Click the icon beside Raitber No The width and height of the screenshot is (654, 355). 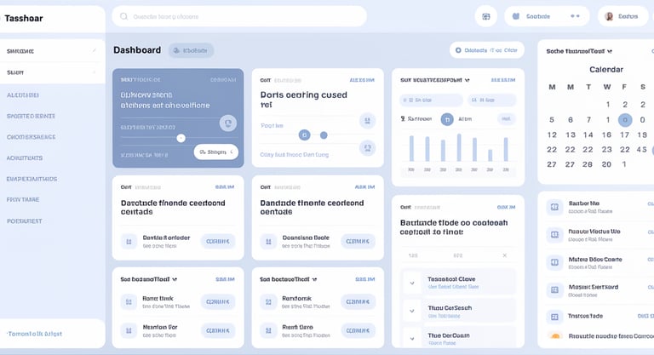[554, 207]
